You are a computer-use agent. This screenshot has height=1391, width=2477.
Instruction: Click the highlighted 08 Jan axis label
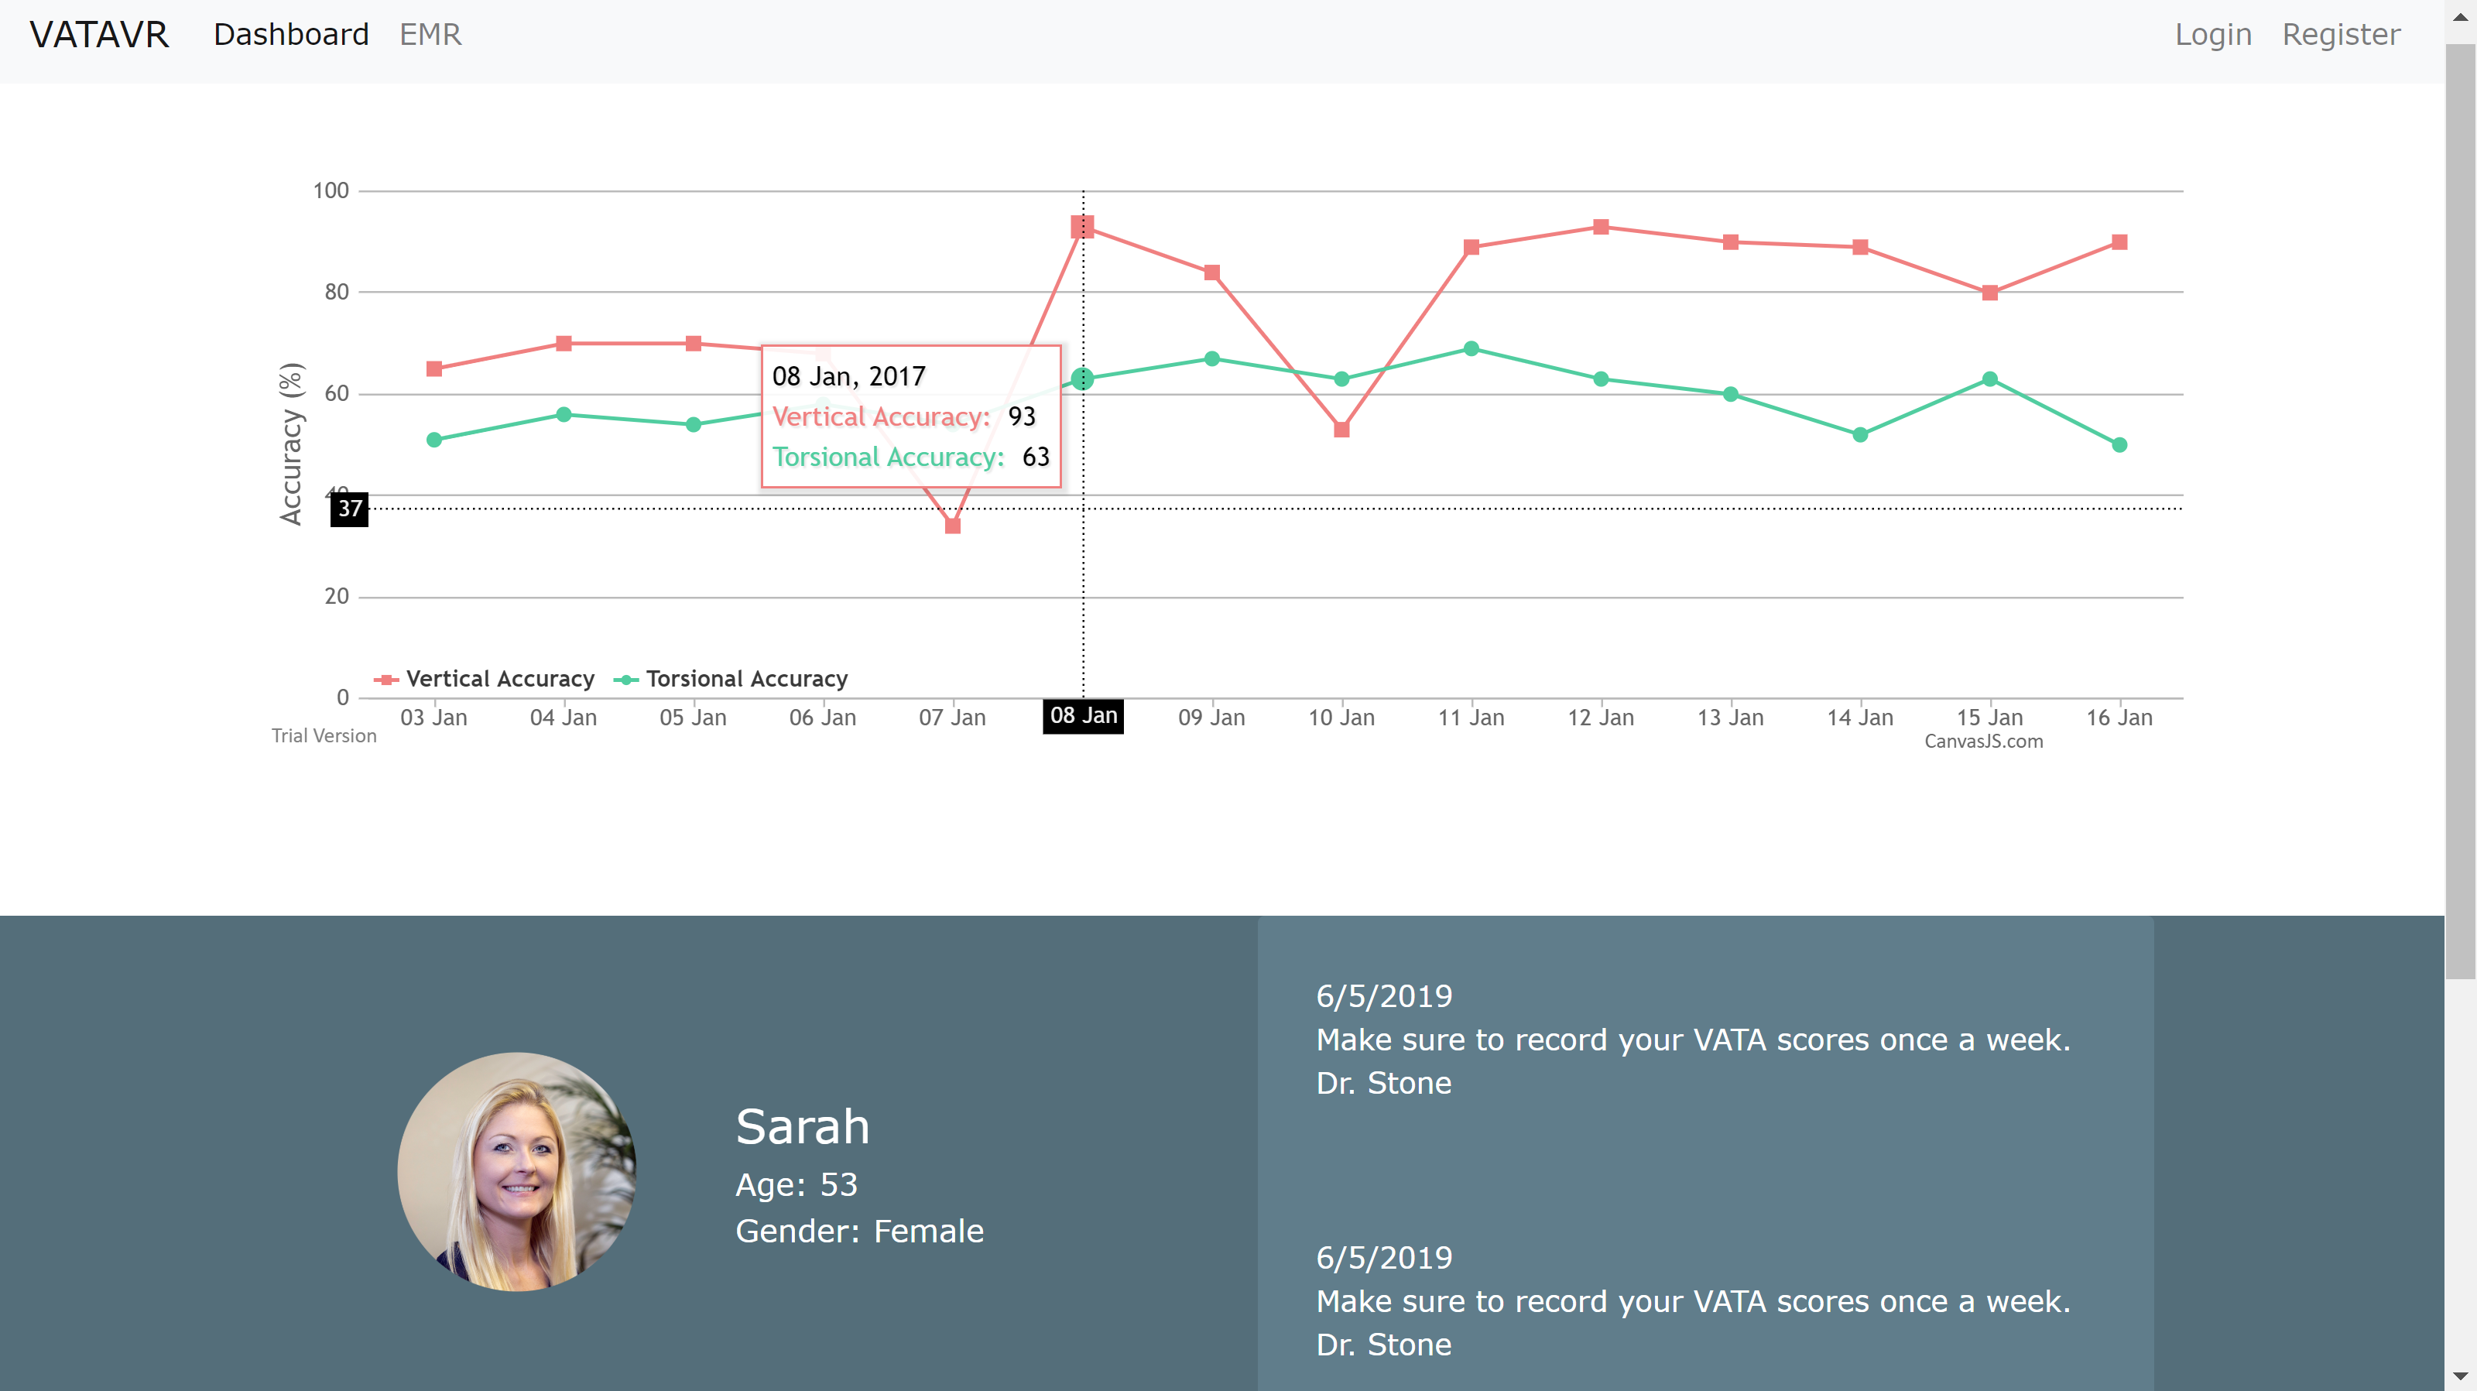point(1083,716)
